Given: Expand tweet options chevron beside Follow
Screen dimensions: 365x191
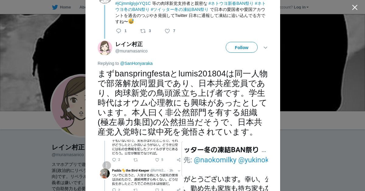Looking at the screenshot, I should pos(265,48).
